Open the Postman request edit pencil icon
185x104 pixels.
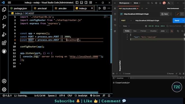[x=177, y=14]
